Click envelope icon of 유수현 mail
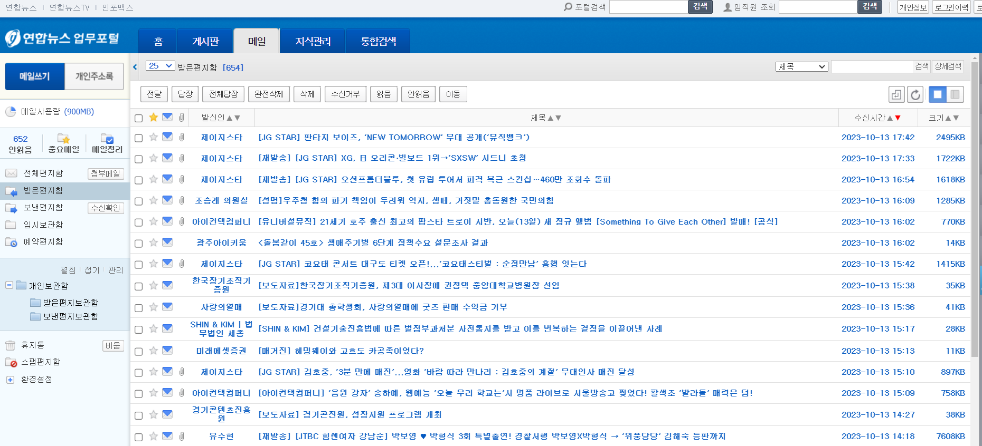The width and height of the screenshot is (982, 446). (x=167, y=436)
